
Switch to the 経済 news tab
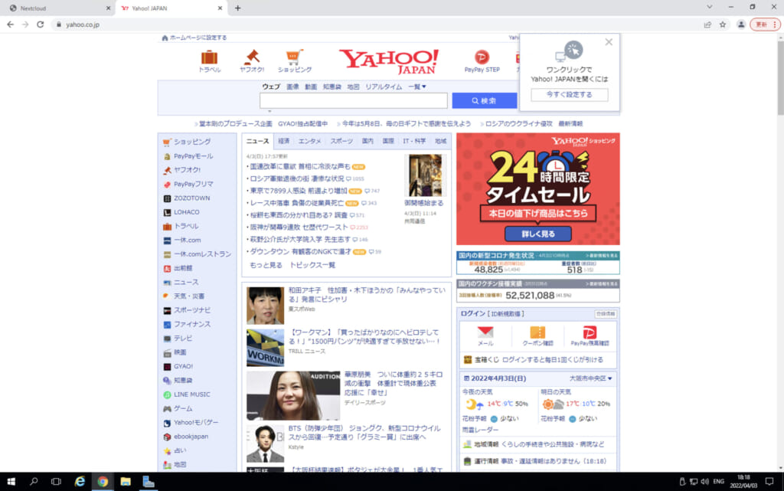tap(283, 141)
